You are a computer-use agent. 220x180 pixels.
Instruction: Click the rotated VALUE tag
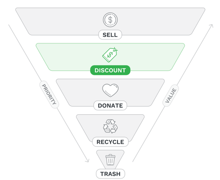click(170, 96)
